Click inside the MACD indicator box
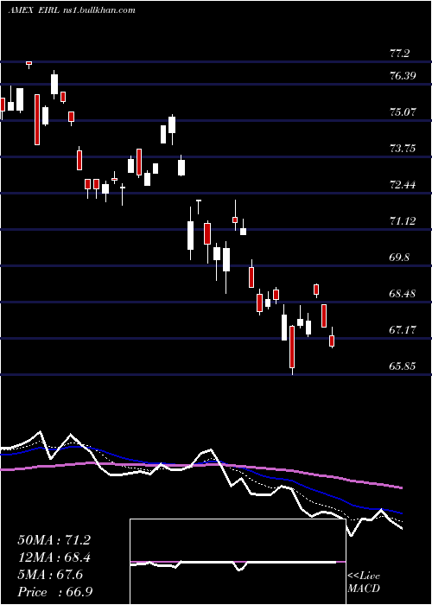Screen dimensions: 432x605 [238, 562]
